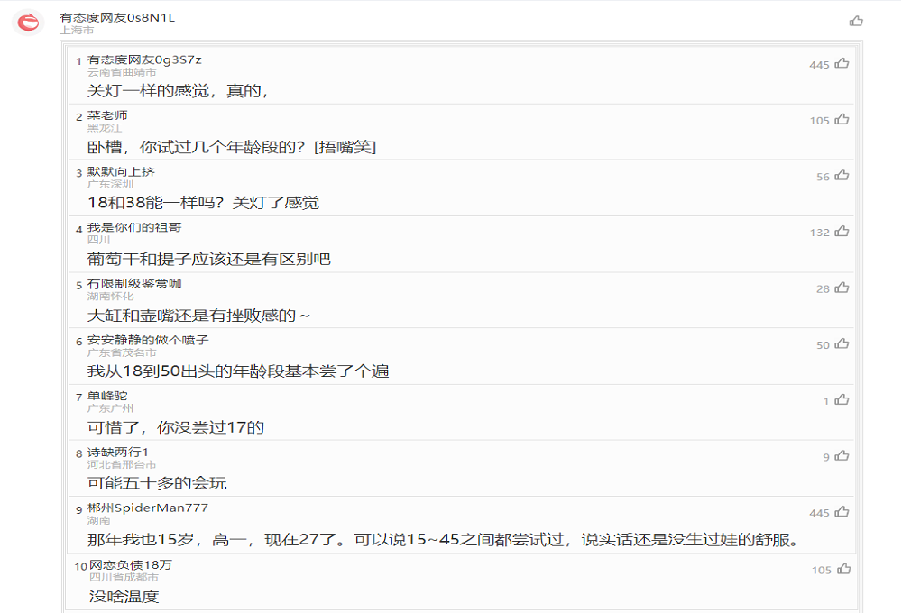Like 诗缺两行1's comment
Viewport: 902px width, 613px height.
tap(842, 456)
